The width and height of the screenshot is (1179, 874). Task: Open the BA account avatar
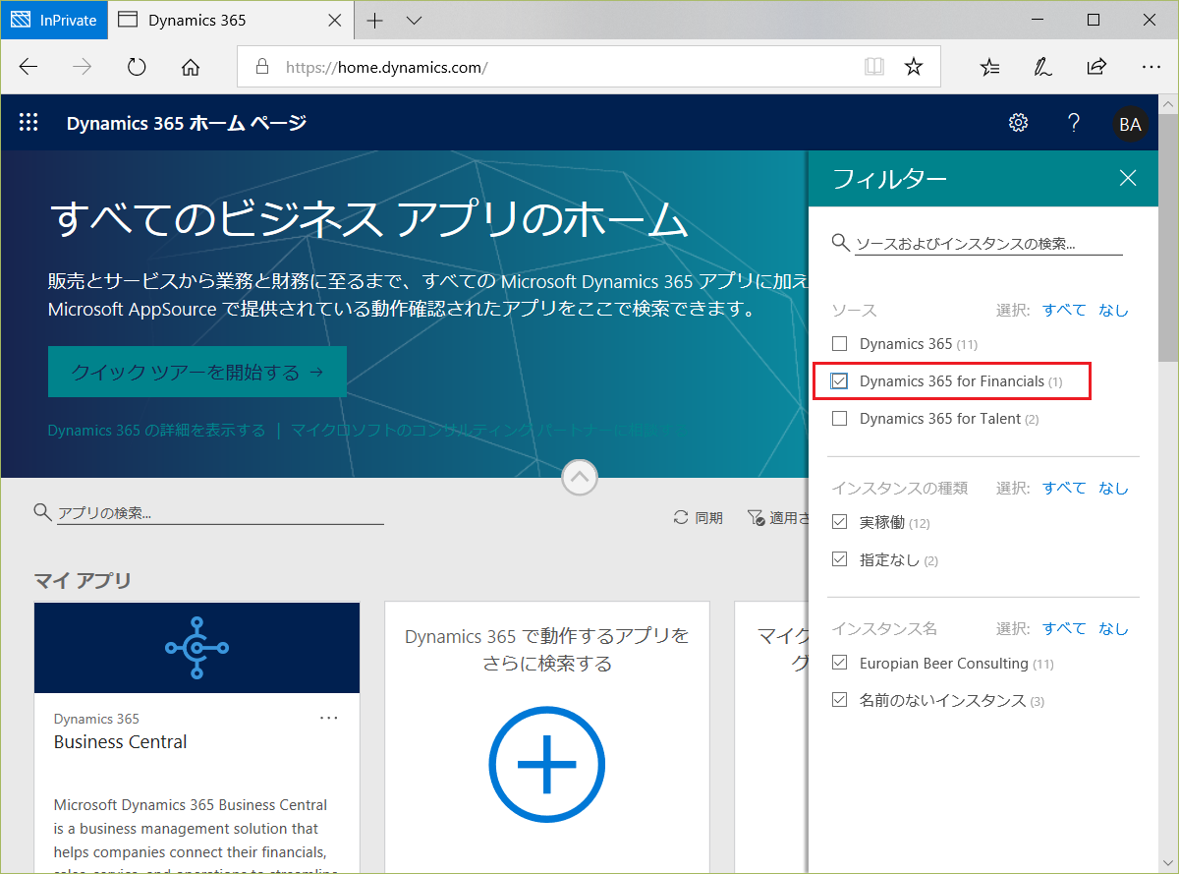[1130, 124]
